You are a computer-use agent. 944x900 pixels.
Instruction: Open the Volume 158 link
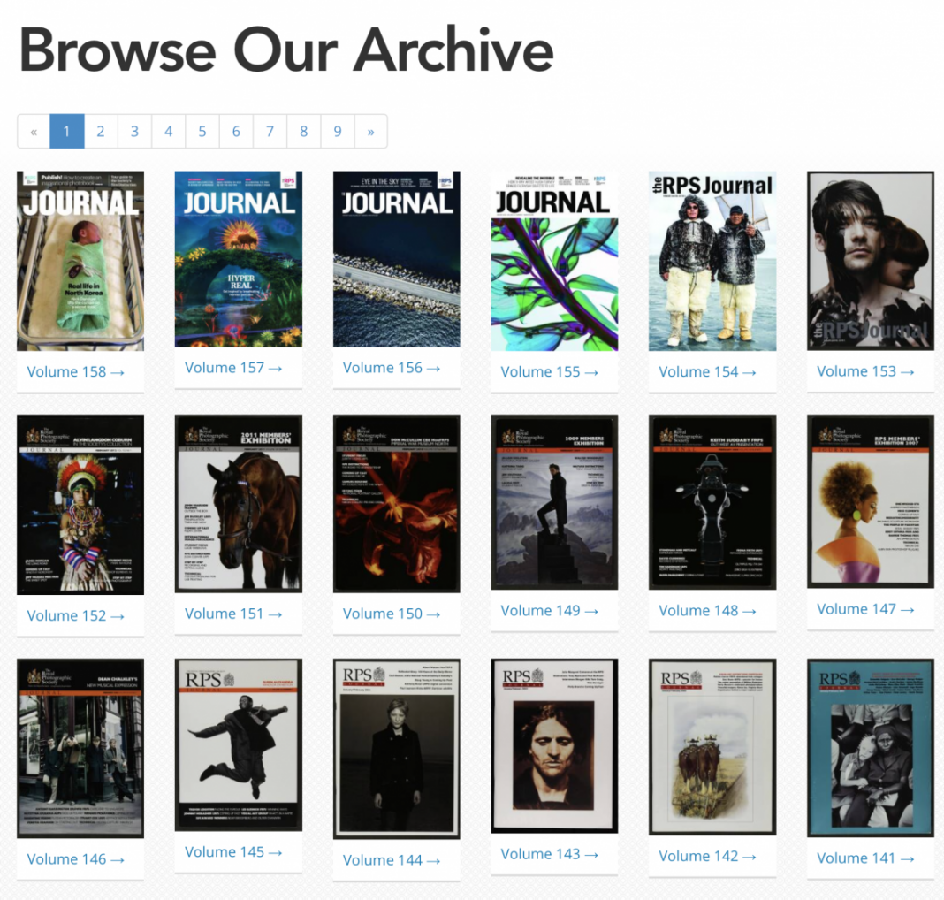click(75, 371)
